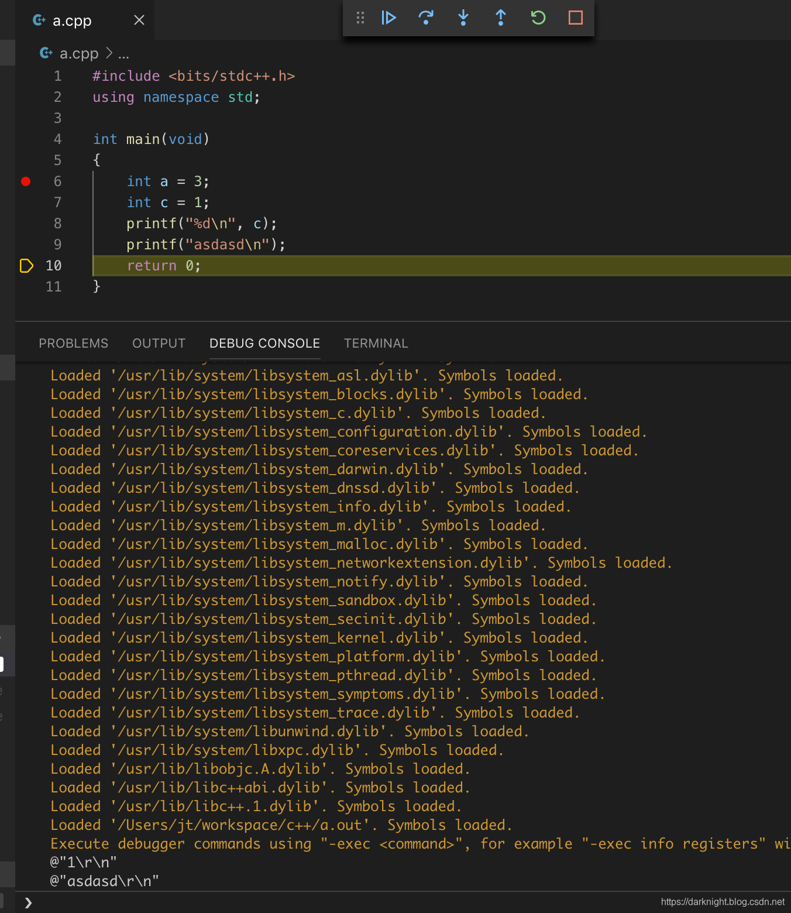
Task: Click the printf("asdasd\n") line
Action: [x=206, y=245]
